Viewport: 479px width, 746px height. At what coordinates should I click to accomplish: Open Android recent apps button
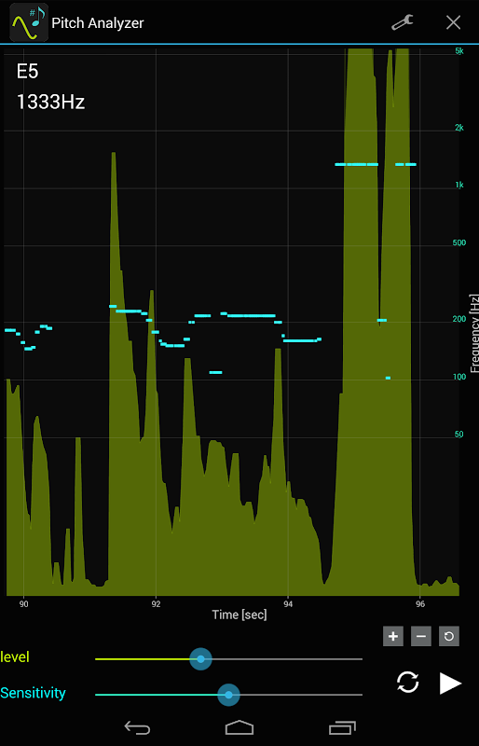[x=342, y=727]
